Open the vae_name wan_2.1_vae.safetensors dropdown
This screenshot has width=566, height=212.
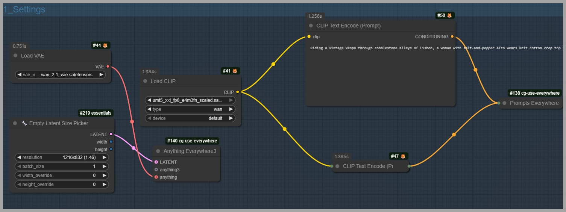(60, 75)
